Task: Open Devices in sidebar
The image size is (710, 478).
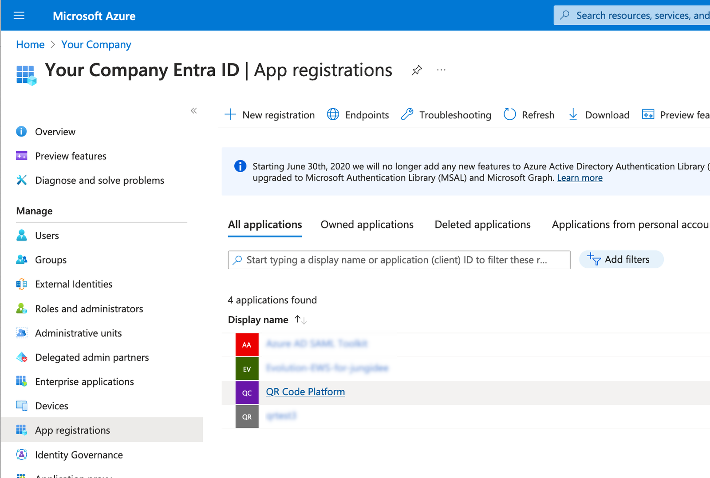Action: tap(51, 406)
